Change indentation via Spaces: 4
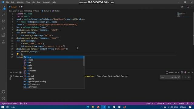Viewport: 194px width, 109px height. (x=160, y=104)
